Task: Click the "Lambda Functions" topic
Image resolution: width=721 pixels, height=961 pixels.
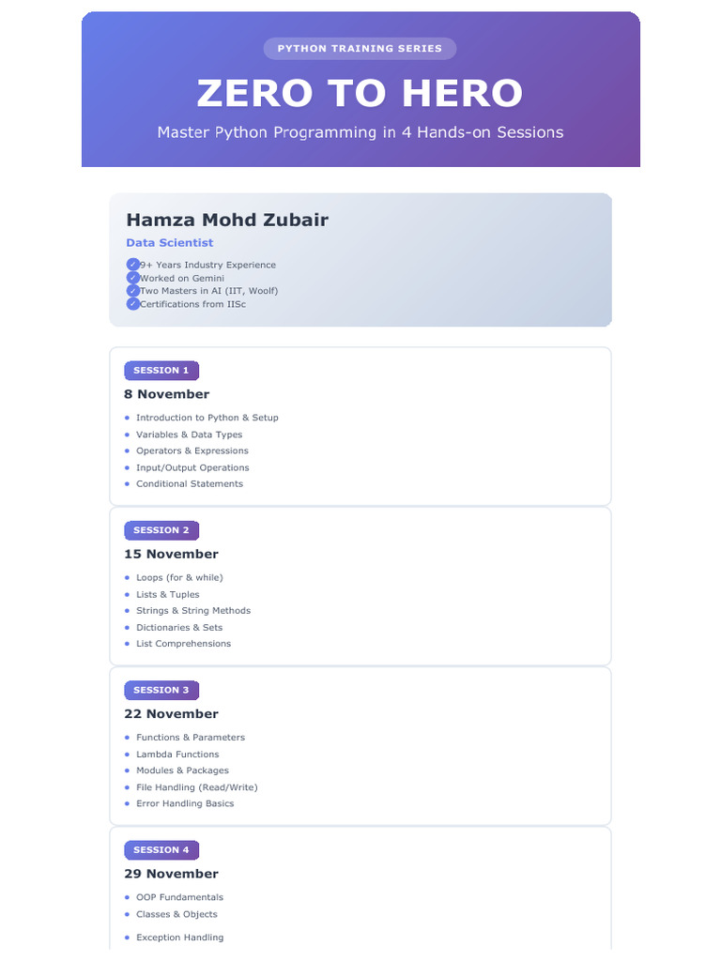Action: tap(177, 755)
